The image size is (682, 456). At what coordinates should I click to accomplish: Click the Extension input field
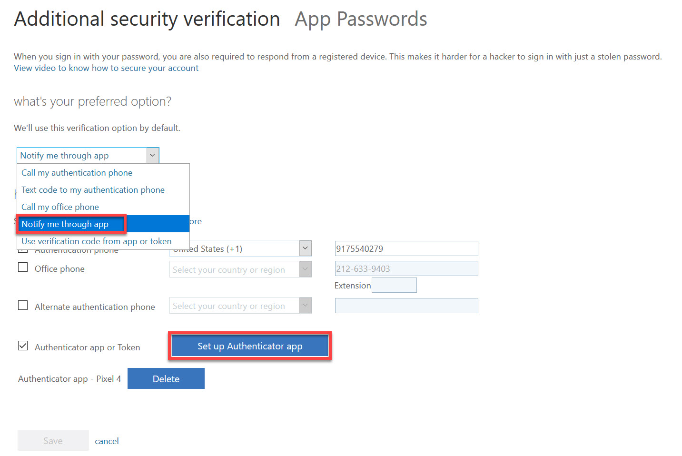pyautogui.click(x=394, y=285)
